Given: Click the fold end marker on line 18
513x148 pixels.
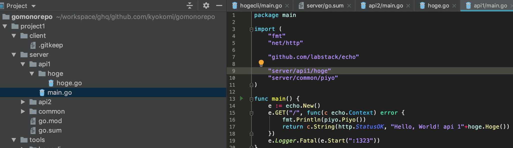Looking at the screenshot, I should [251, 134].
